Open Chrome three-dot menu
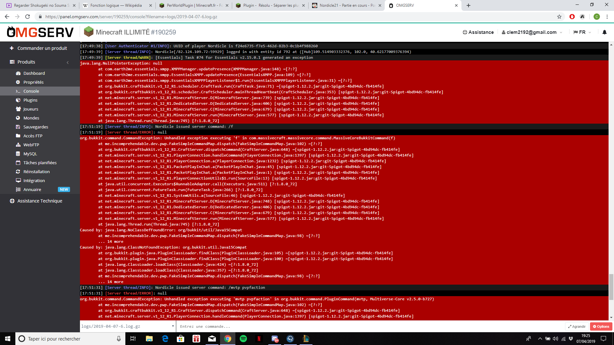This screenshot has height=345, width=614. pos(607,17)
